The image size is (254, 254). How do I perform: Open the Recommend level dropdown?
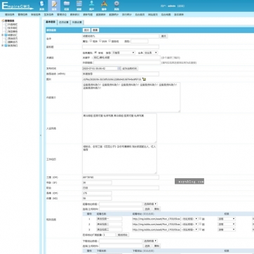point(123,53)
